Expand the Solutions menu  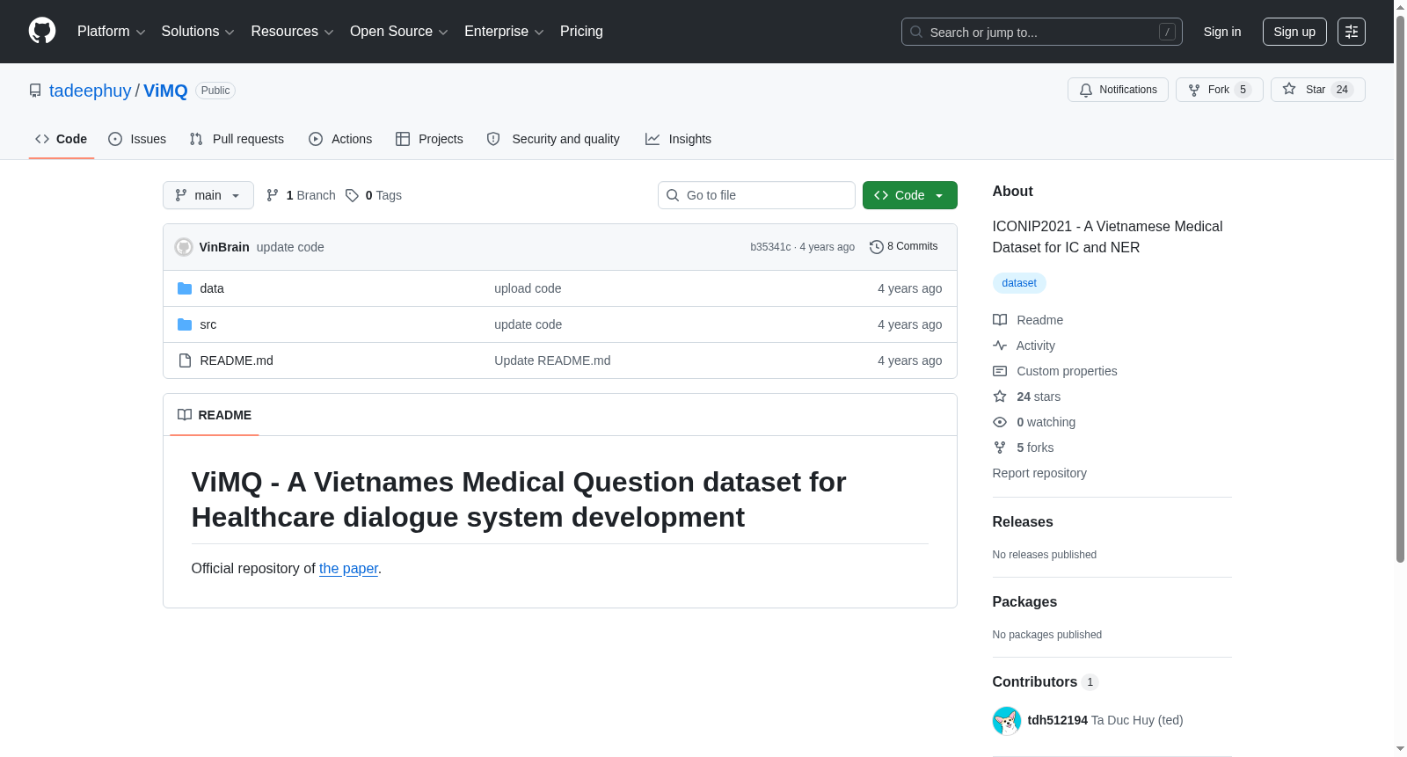point(198,32)
